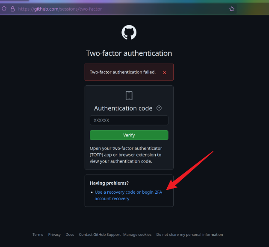This screenshot has height=247, width=269.
Task: Open the Manage cookies link
Action: pos(137,235)
